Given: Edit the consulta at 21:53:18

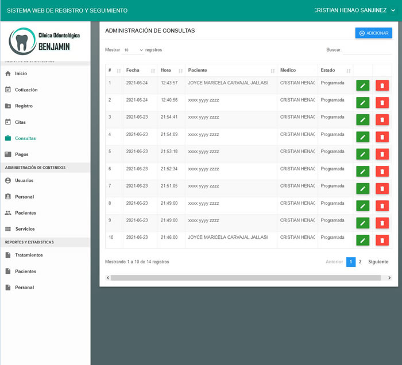Looking at the screenshot, I should 362,154.
